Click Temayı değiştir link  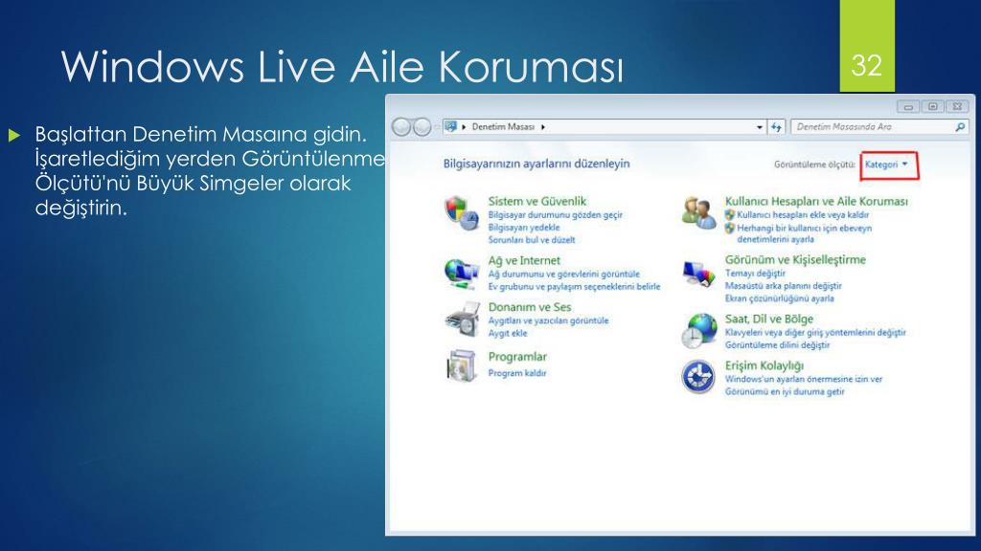click(x=755, y=274)
